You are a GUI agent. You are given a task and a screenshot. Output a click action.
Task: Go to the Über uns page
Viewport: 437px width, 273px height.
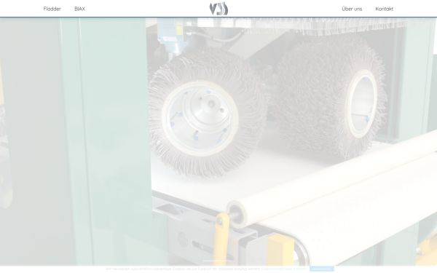pos(352,9)
